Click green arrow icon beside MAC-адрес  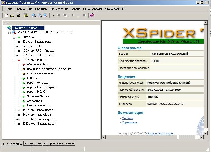(24, 79)
